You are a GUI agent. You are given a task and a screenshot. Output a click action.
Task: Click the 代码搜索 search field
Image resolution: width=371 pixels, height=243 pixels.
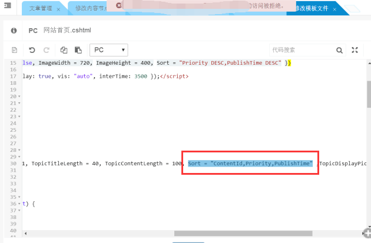(x=299, y=50)
